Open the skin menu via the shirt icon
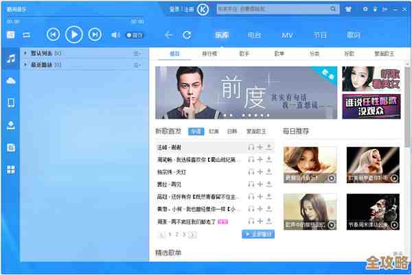Image resolution: width=412 pixels, height=275 pixels. click(x=348, y=10)
